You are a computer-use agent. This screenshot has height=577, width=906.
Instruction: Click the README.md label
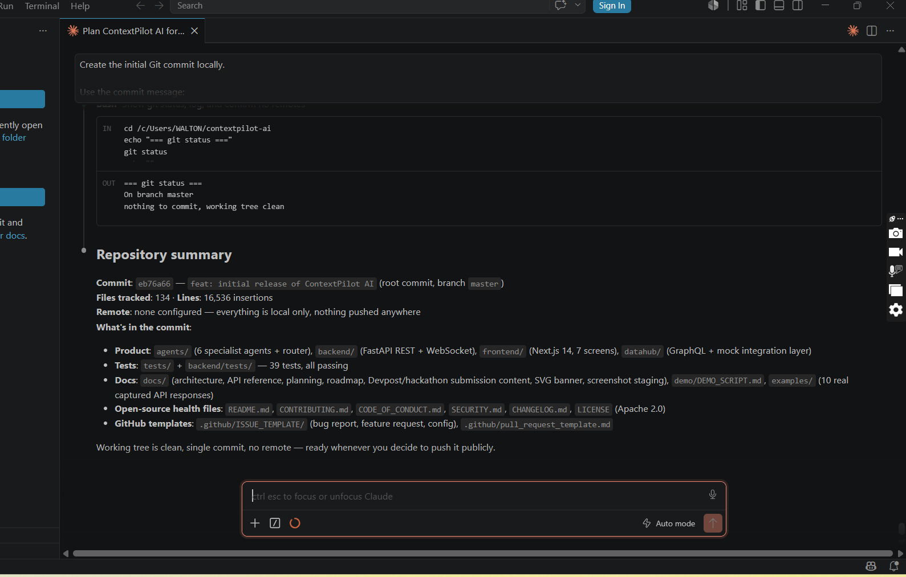(x=249, y=410)
